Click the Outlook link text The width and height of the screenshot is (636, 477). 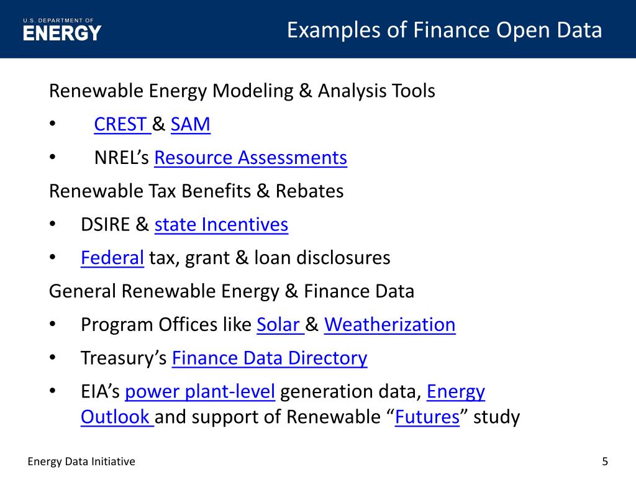[x=117, y=417]
